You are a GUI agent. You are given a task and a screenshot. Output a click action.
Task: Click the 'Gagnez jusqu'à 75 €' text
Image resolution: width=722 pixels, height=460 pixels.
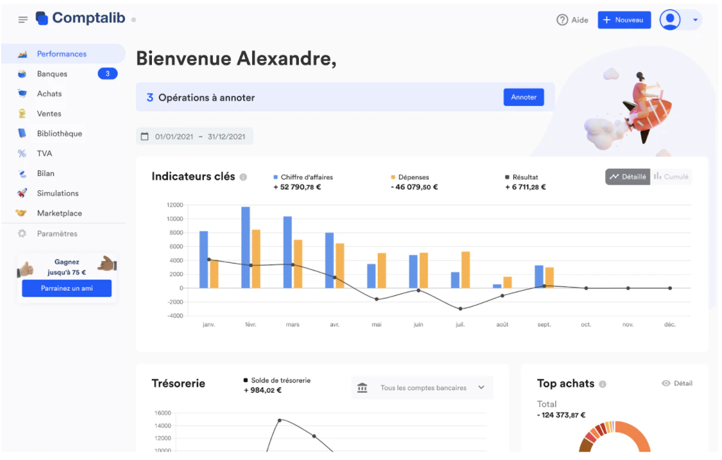pos(67,267)
